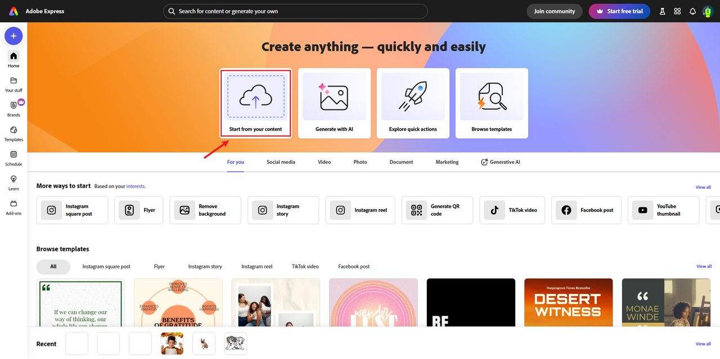
Task: Switch to the Marketing tab
Action: pos(447,162)
